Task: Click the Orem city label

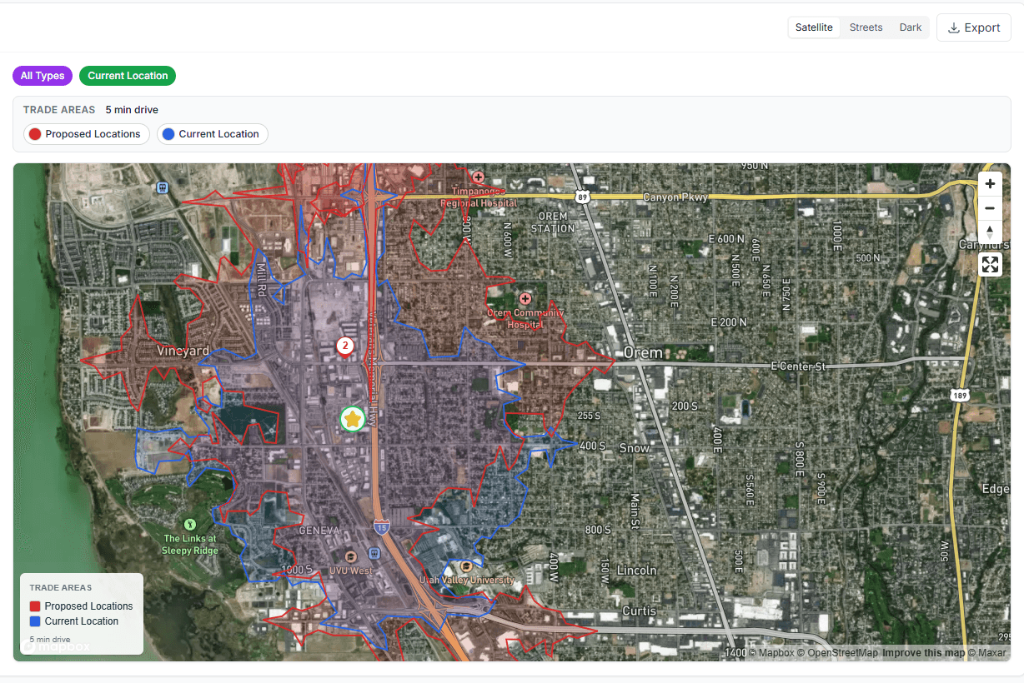Action: [643, 352]
